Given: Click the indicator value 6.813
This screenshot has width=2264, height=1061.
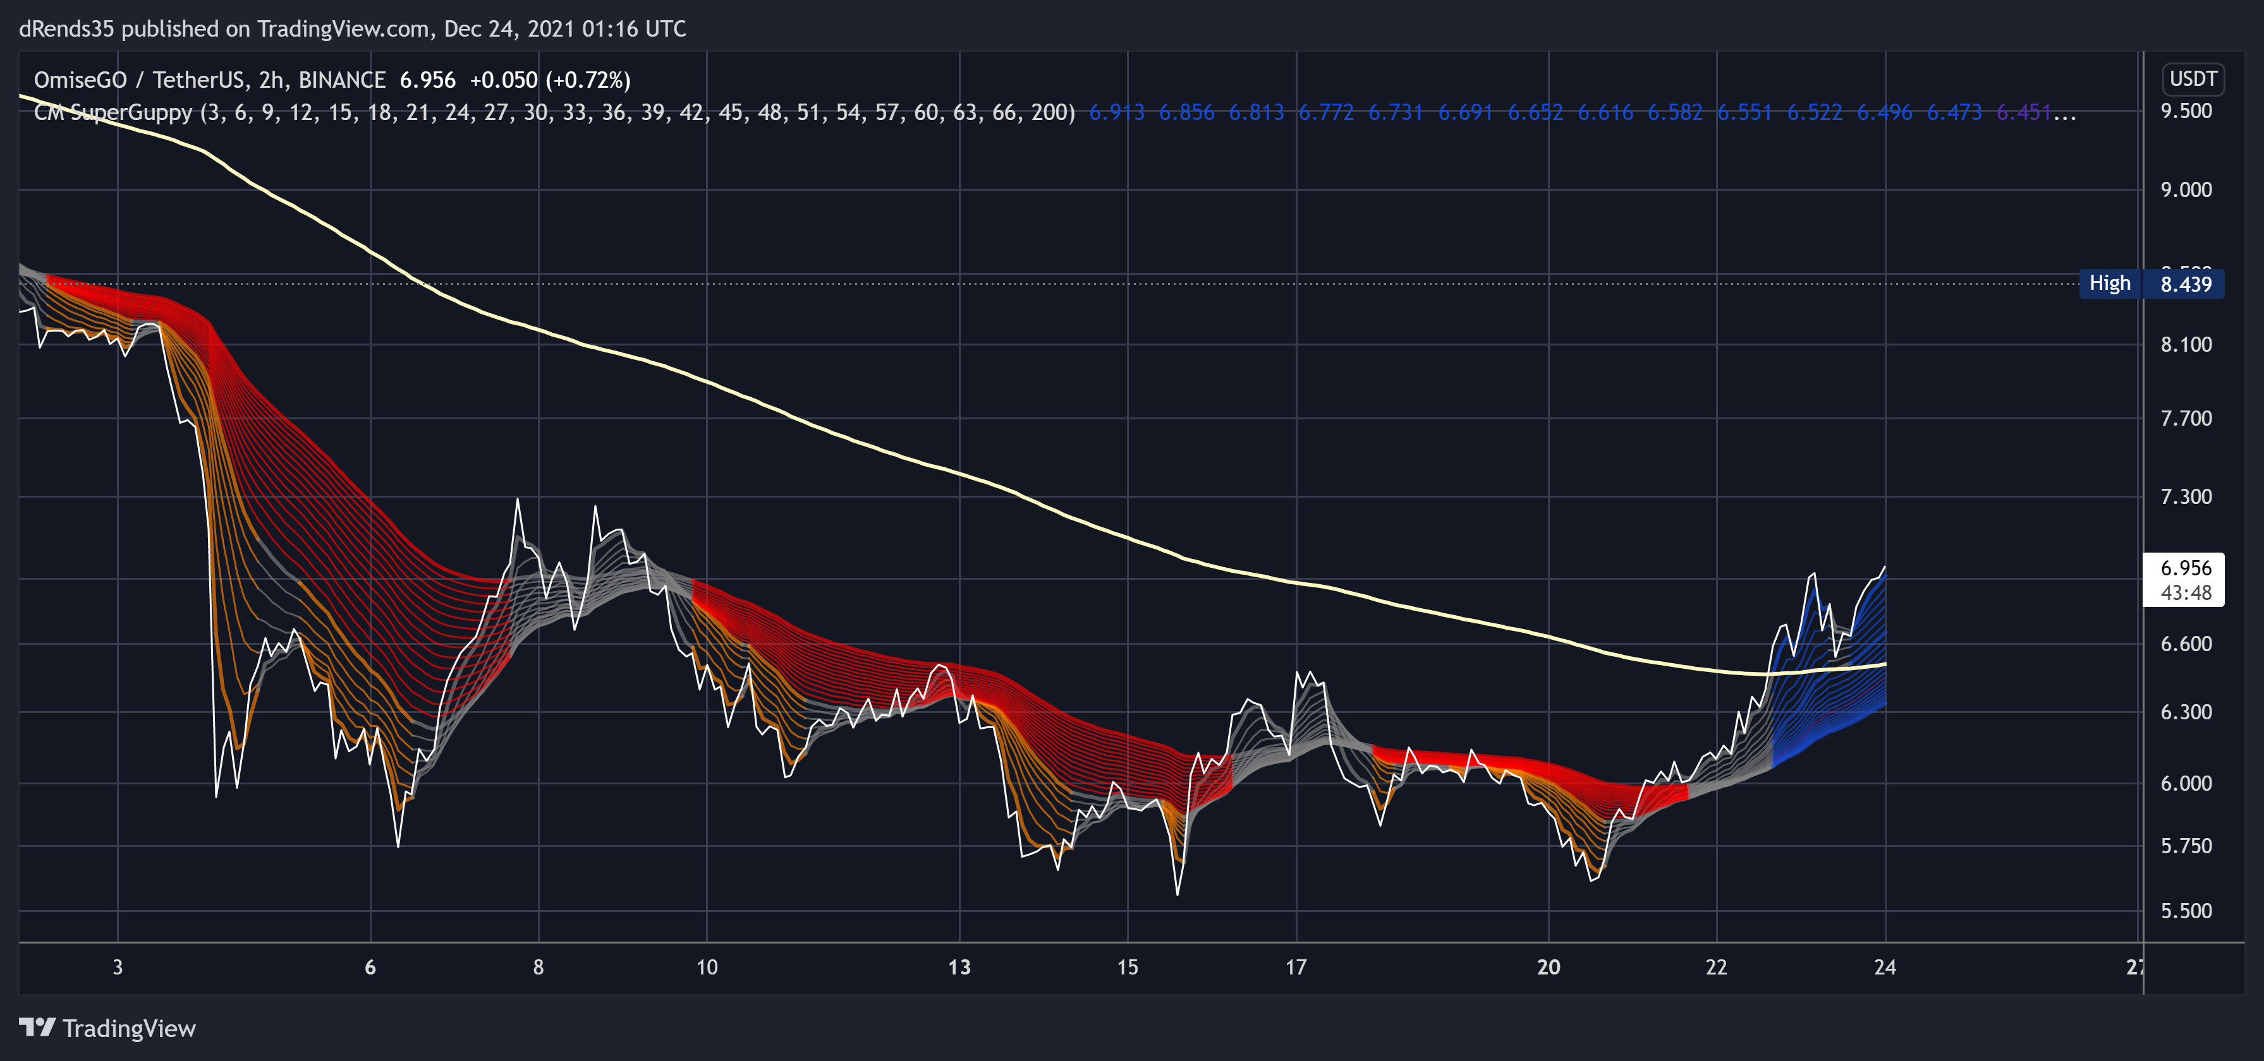Looking at the screenshot, I should pyautogui.click(x=1256, y=112).
